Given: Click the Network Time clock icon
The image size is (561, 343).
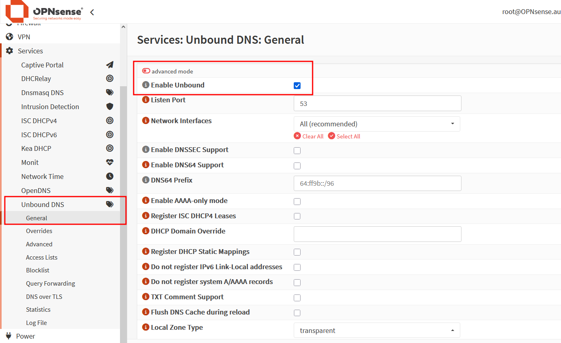Looking at the screenshot, I should click(x=110, y=177).
